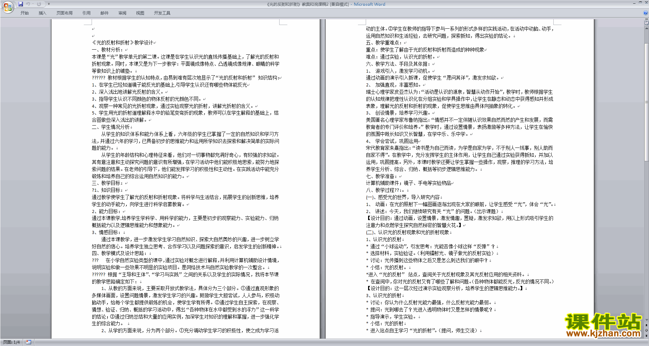Click line 2、深入浅出地讲解光反射的含义
Viewport: 649px width, 346px height.
[128, 92]
